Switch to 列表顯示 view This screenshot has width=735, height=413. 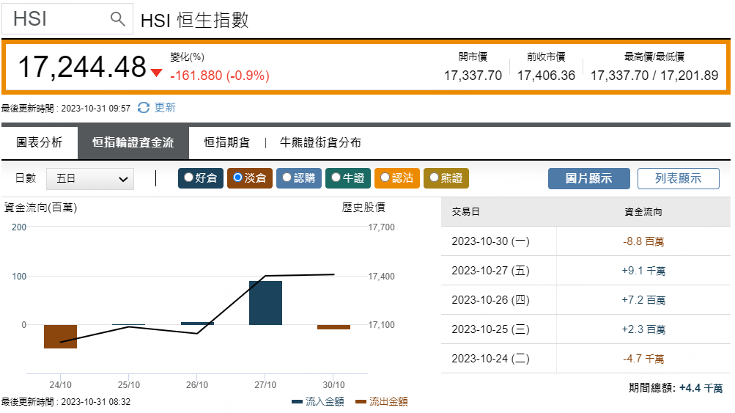(x=678, y=178)
